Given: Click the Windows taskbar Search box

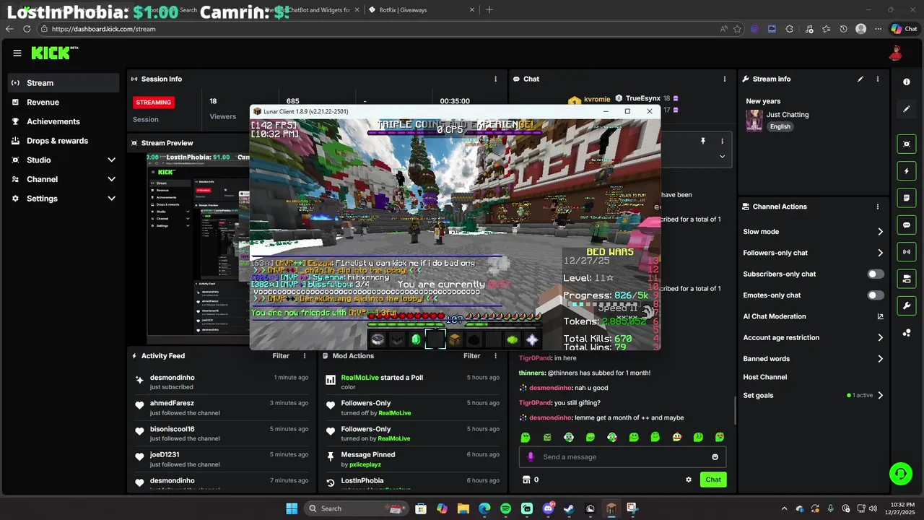Looking at the screenshot, I should point(355,508).
